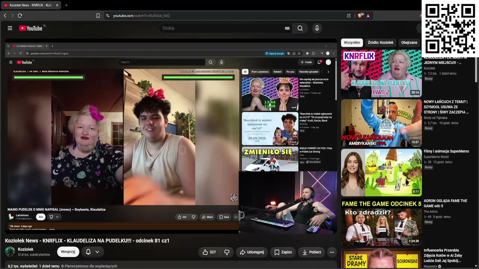The width and height of the screenshot is (479, 269).
Task: Expand the notification options chevron
Action: [97, 252]
